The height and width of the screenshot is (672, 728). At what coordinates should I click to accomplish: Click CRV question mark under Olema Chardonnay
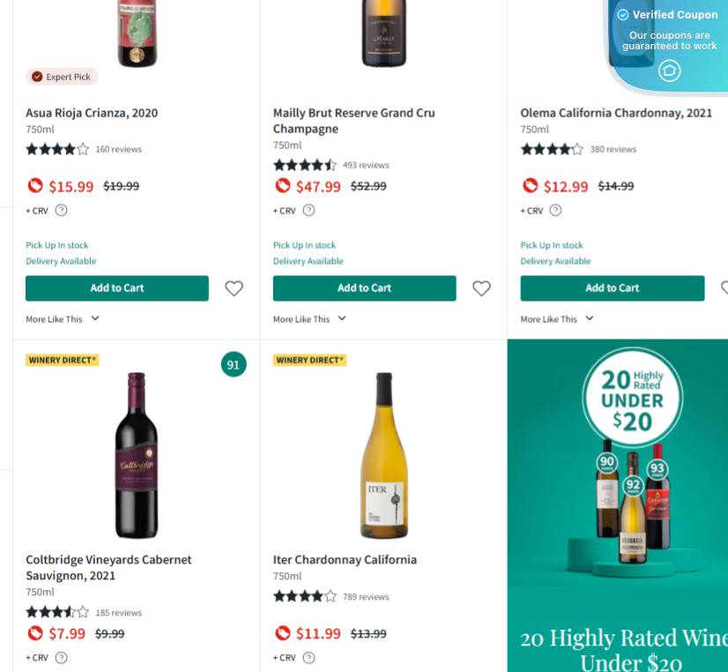click(555, 210)
